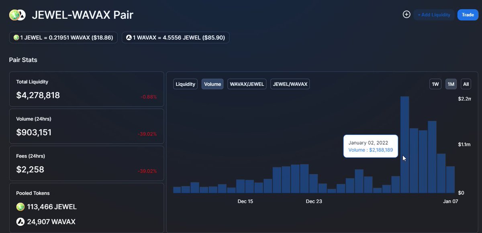Click the JEWEL token icon in first rate badge
This screenshot has height=233, width=482.
(x=16, y=37)
